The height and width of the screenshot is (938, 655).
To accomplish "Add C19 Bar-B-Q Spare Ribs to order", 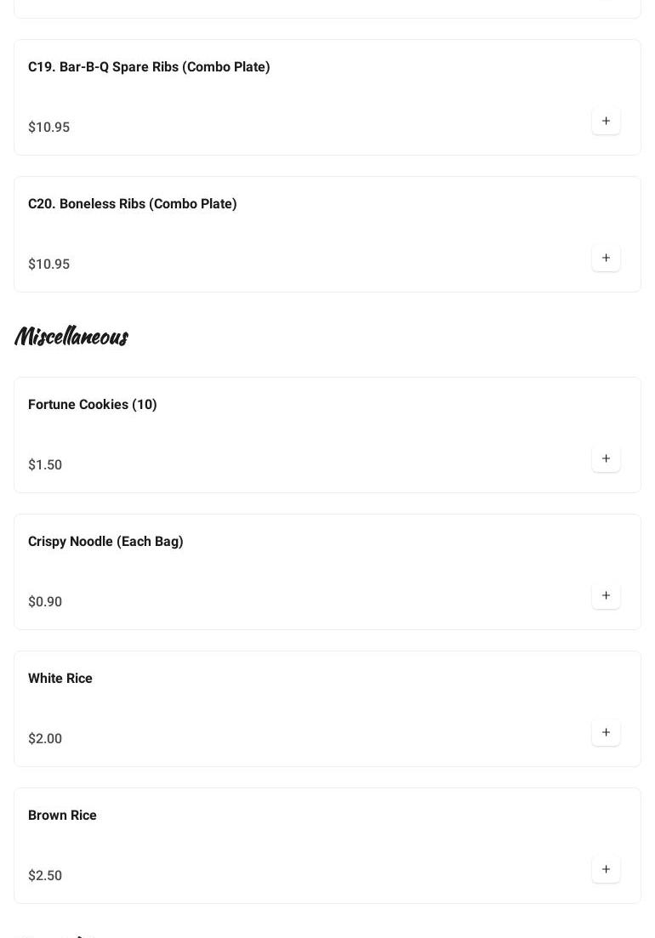I will click(x=606, y=122).
